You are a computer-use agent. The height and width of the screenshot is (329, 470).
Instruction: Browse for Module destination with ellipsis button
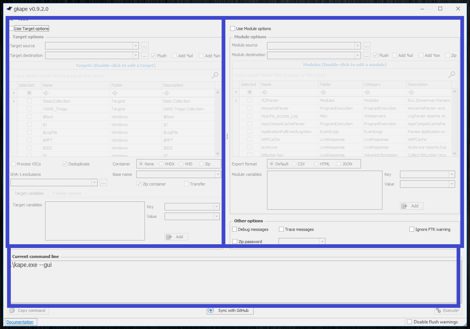(x=367, y=55)
